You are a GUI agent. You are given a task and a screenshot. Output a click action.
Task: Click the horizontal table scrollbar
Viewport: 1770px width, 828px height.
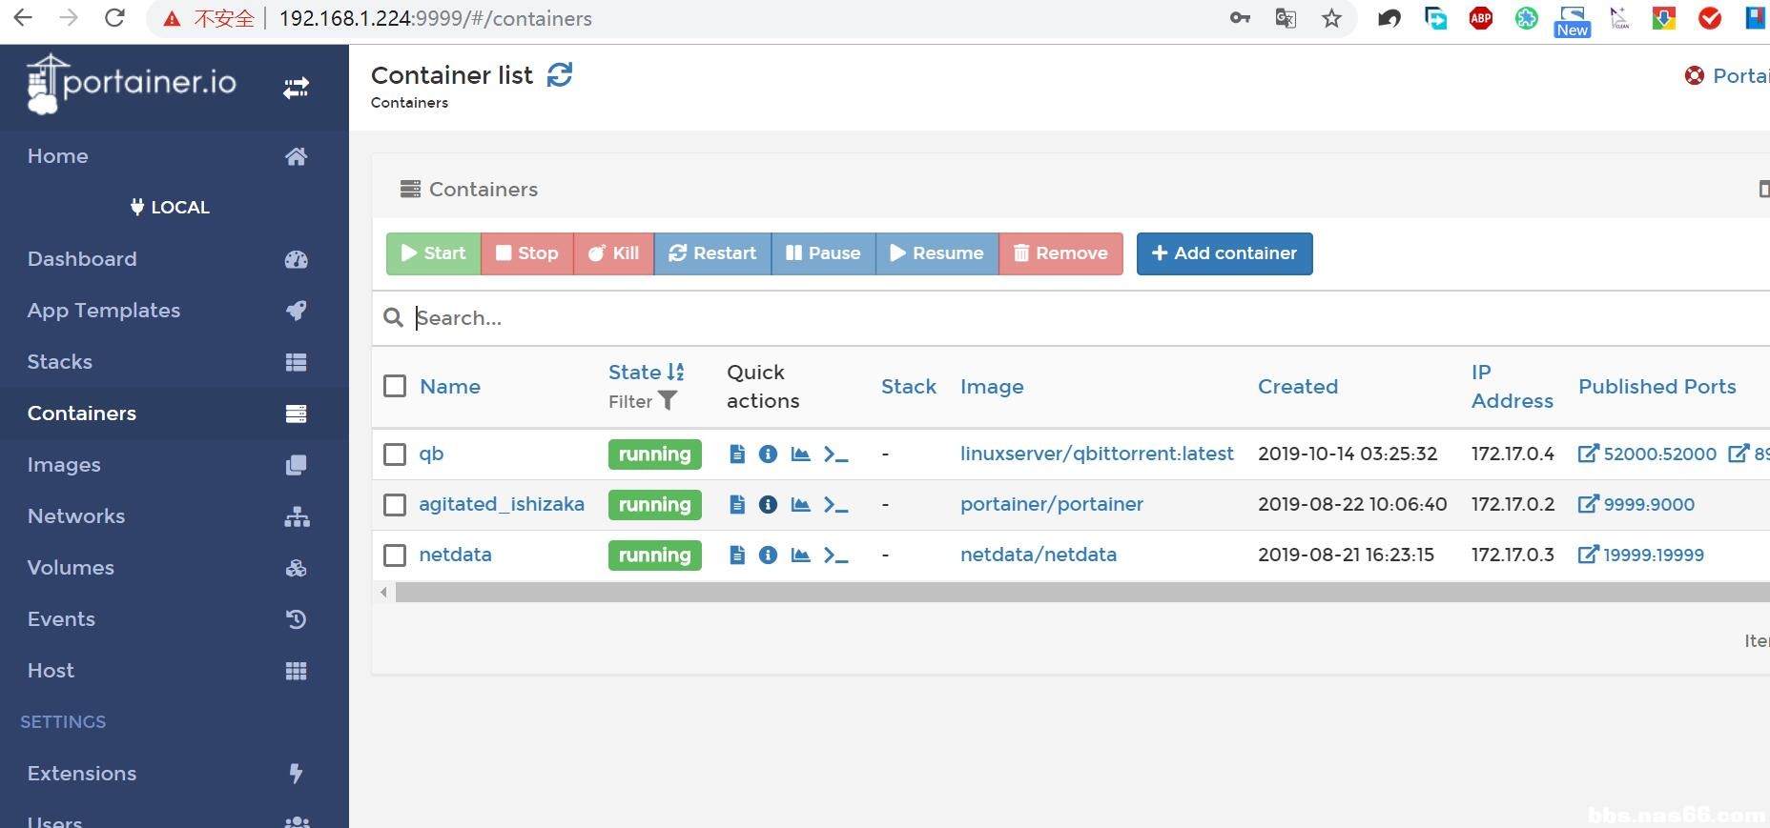click(1082, 593)
